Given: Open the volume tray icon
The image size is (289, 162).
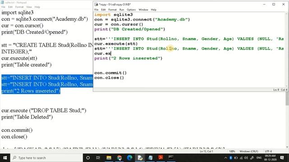Looking at the screenshot, I should (246, 158).
